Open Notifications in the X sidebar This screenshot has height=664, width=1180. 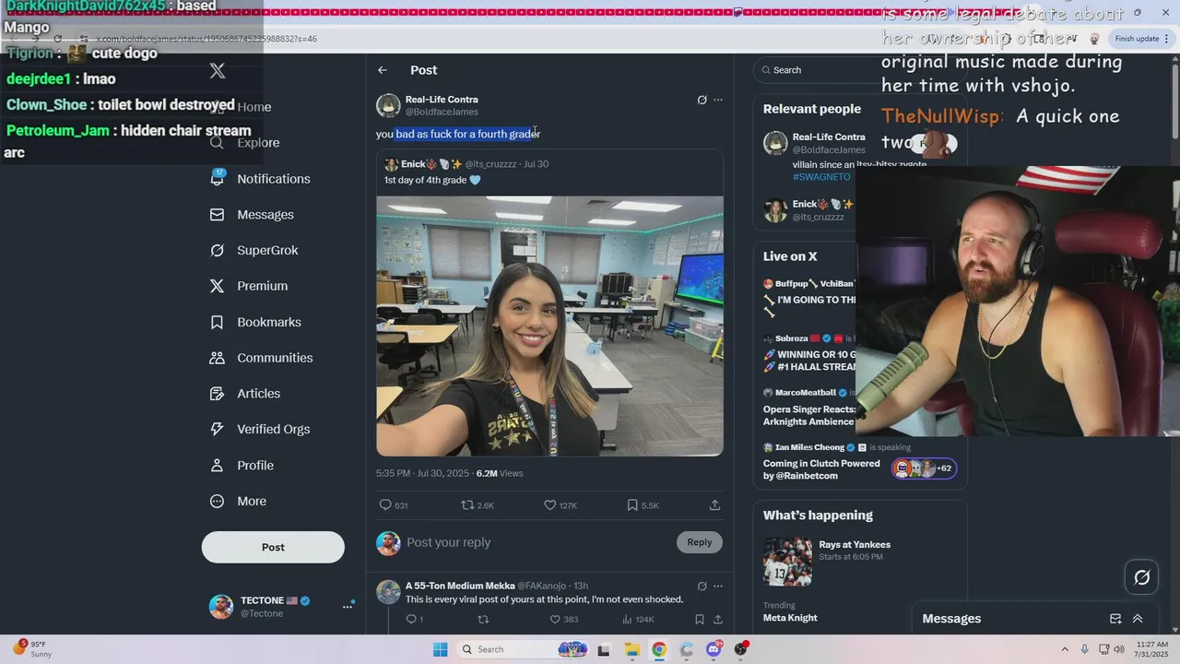tap(260, 179)
